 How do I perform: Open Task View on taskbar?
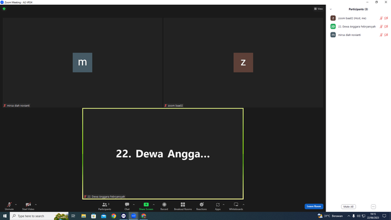point(73,216)
